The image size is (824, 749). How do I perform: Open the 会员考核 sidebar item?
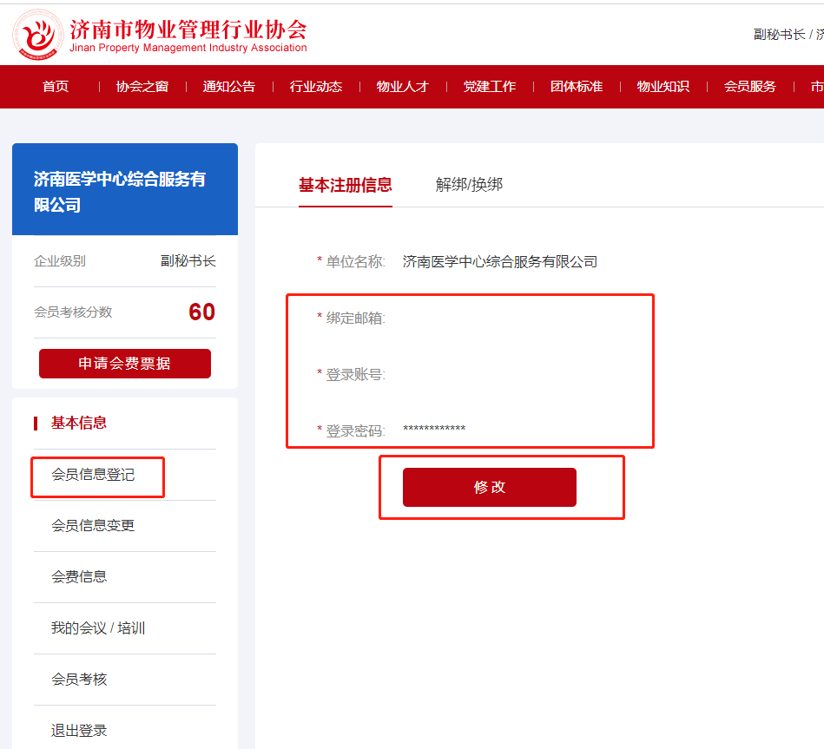coord(80,680)
